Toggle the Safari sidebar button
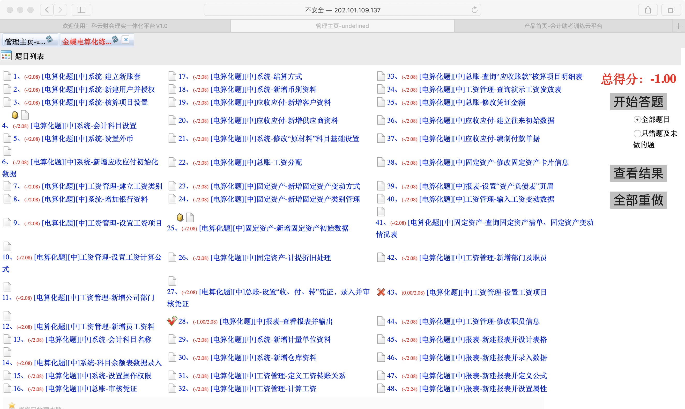The width and height of the screenshot is (685, 409). click(81, 10)
